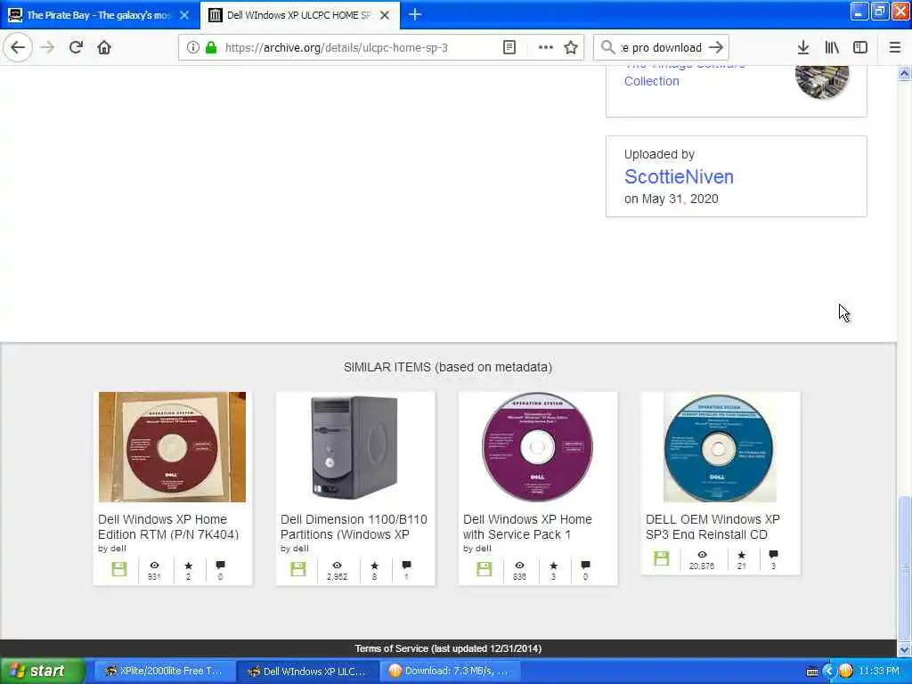This screenshot has width=912, height=684.
Task: Open the Vintage Software Collection link
Action: 684,74
